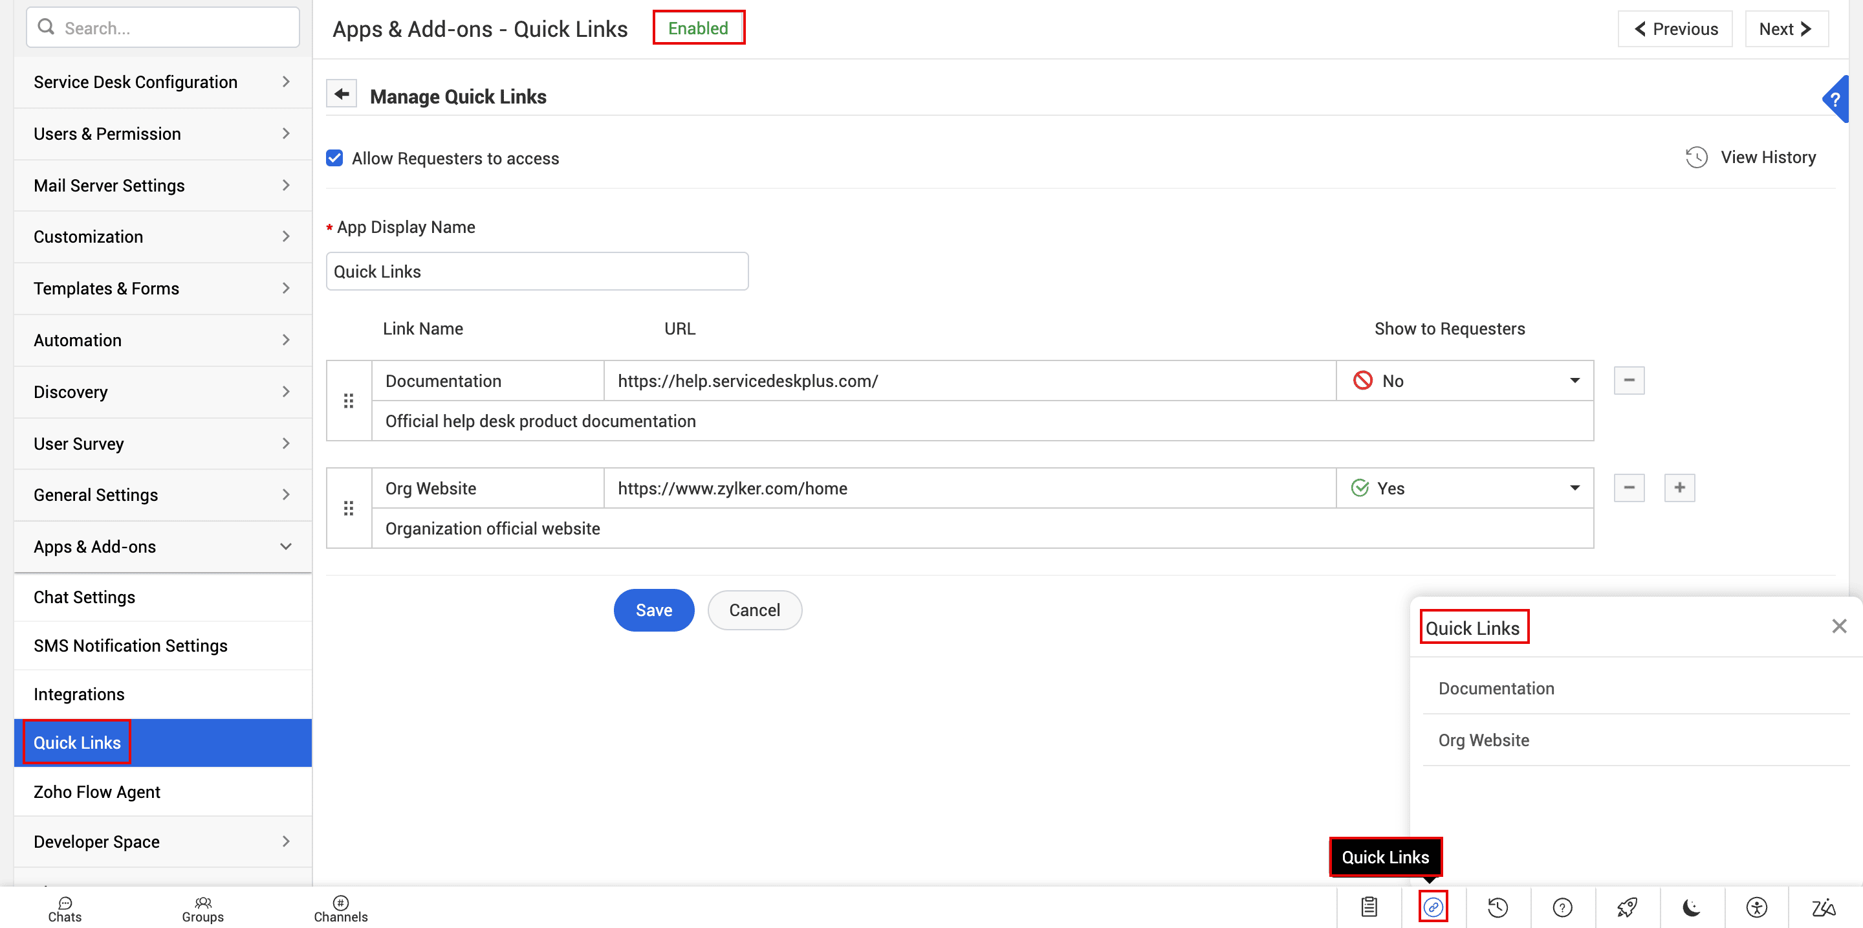
Task: Open accessibility options icon
Action: click(x=1757, y=907)
